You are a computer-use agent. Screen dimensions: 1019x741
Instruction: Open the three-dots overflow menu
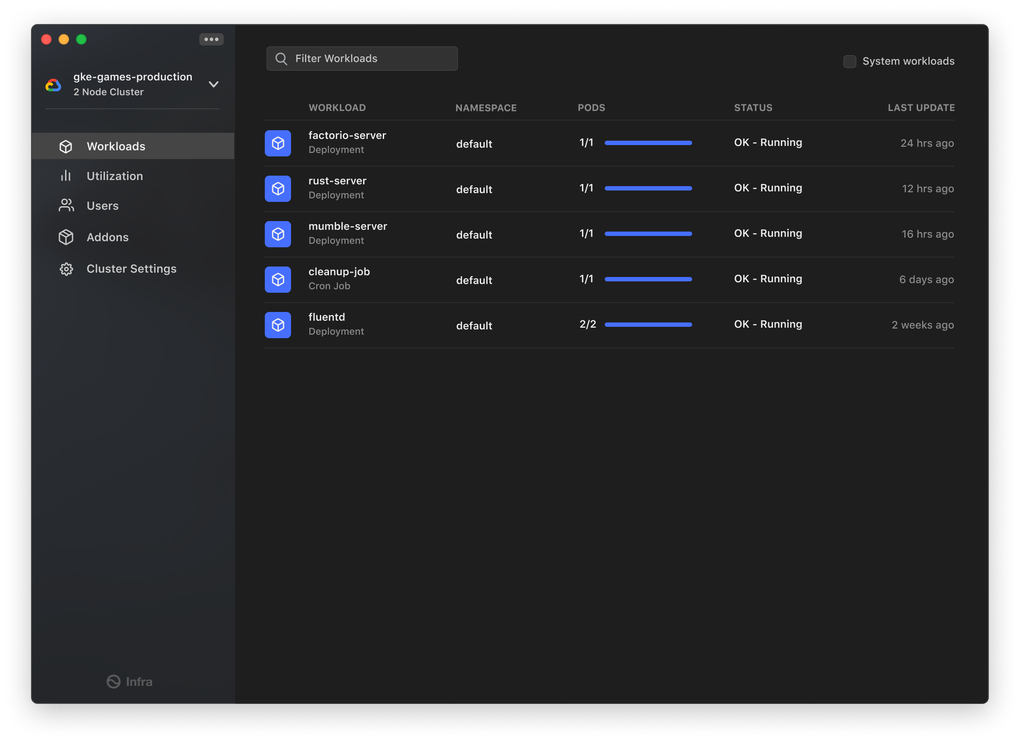tap(211, 39)
